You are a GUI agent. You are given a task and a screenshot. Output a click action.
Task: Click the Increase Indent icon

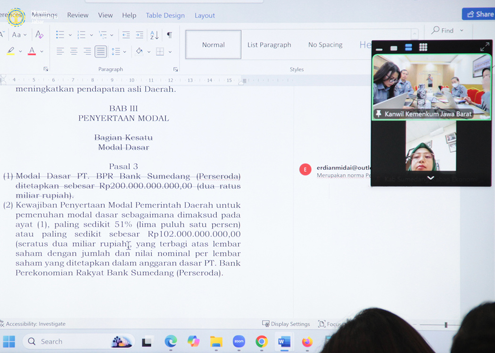pyautogui.click(x=140, y=35)
